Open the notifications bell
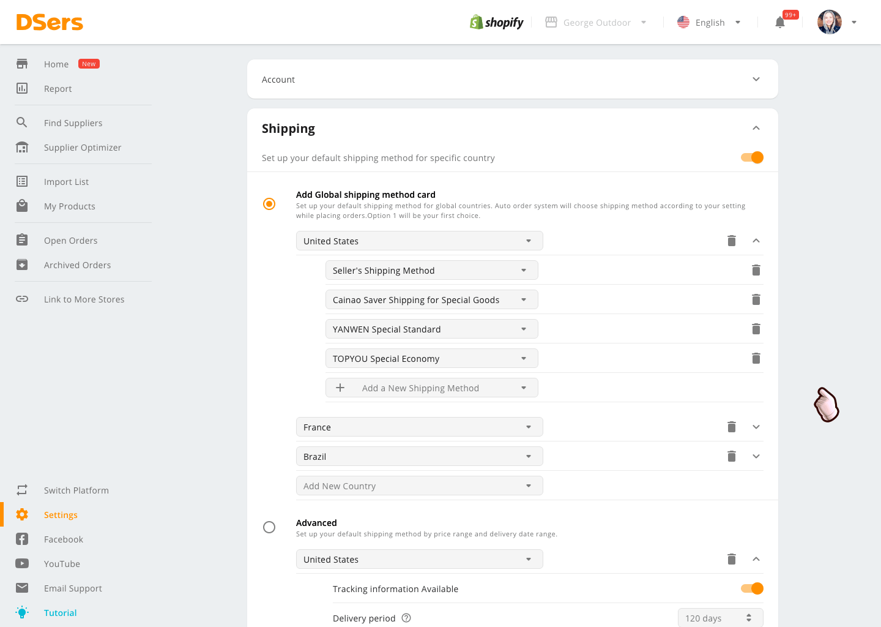Screen dimensions: 881x627 pos(780,23)
